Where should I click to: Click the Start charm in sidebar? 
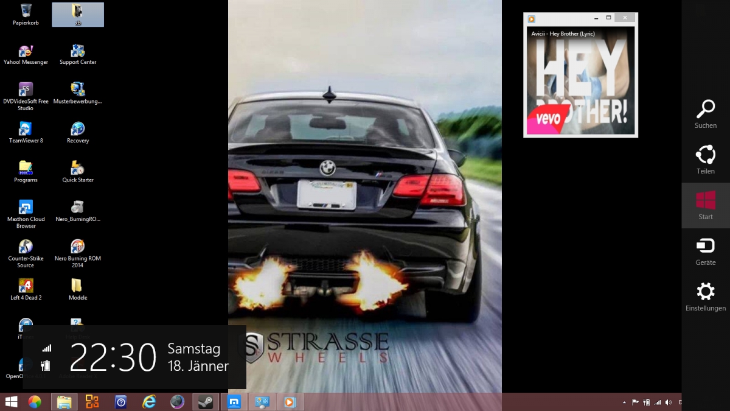click(x=706, y=206)
